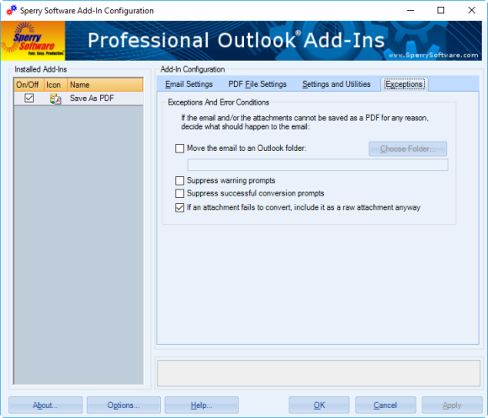The height and width of the screenshot is (418, 488).
Task: Click the Sperry Software logo banner
Action: coord(33,40)
